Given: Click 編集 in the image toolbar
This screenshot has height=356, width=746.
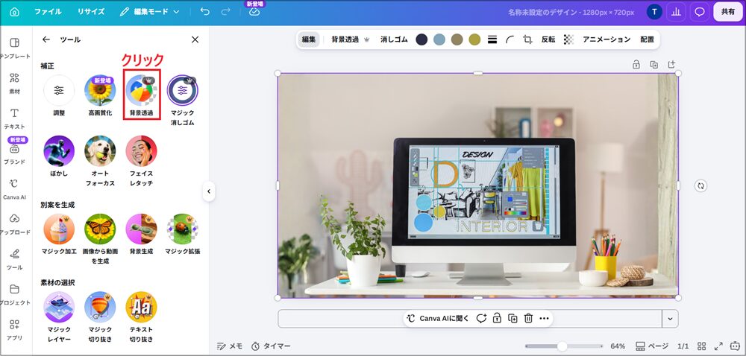Looking at the screenshot, I should click(x=309, y=40).
